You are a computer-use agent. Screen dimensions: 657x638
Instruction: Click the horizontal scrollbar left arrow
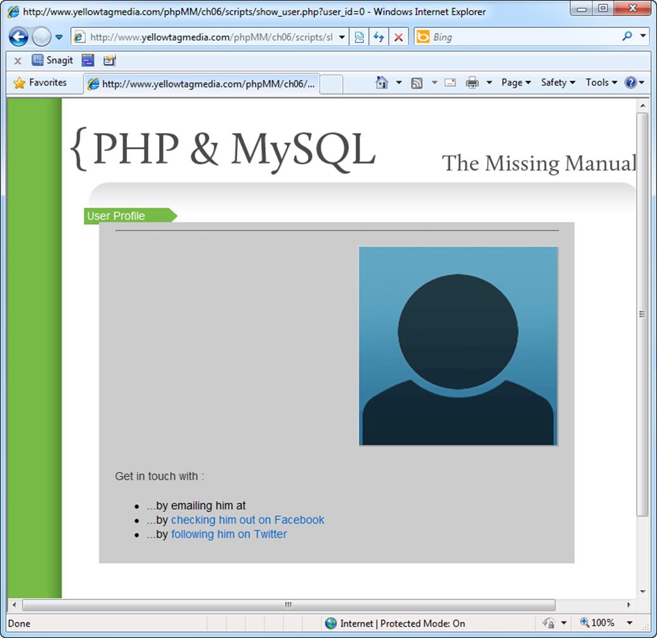tap(14, 605)
